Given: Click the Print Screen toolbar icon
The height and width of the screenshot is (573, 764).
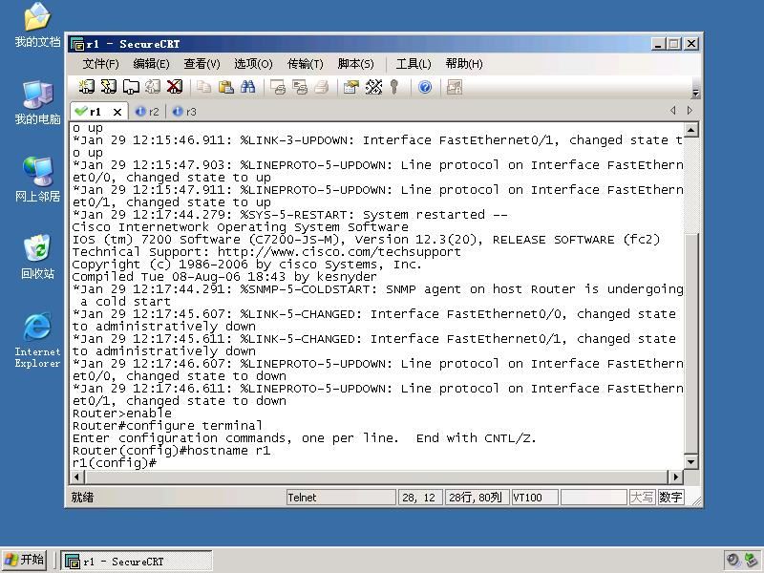Looking at the screenshot, I should [278, 87].
